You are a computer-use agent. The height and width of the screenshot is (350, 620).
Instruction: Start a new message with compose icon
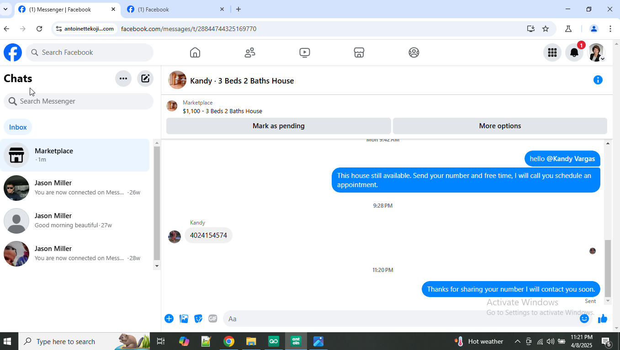pyautogui.click(x=145, y=78)
